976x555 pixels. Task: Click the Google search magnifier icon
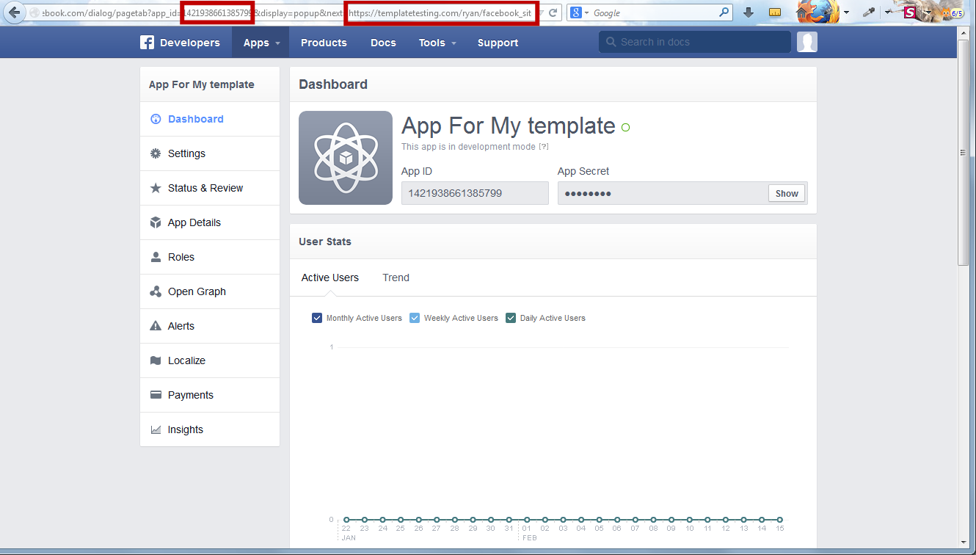point(724,12)
